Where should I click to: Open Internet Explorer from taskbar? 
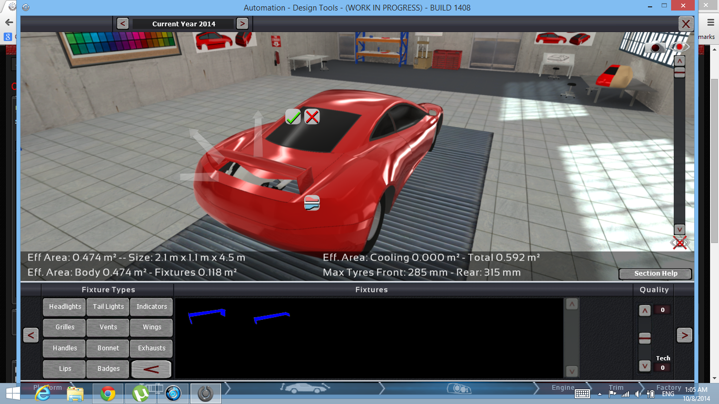coord(43,393)
